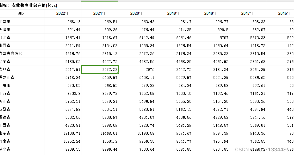Select the 内蒙古自治区 region cell
The width and height of the screenshot is (294, 155).
coord(22,54)
